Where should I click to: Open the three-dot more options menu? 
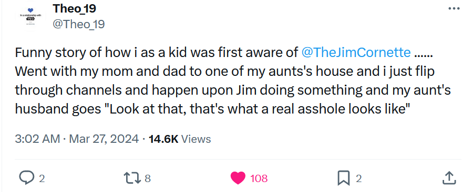pos(454,9)
